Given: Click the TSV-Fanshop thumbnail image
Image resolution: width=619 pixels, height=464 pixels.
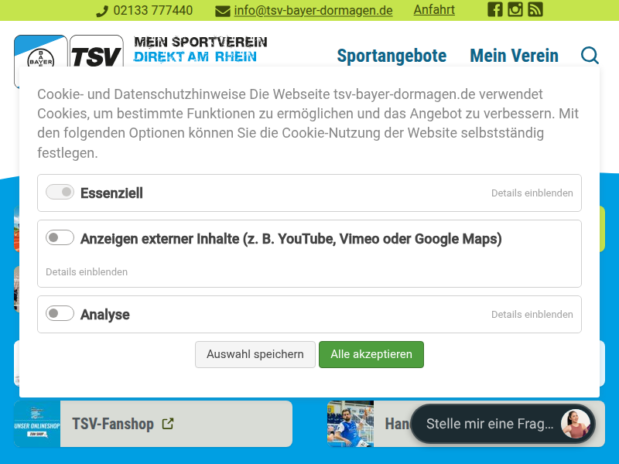Looking at the screenshot, I should click(37, 424).
